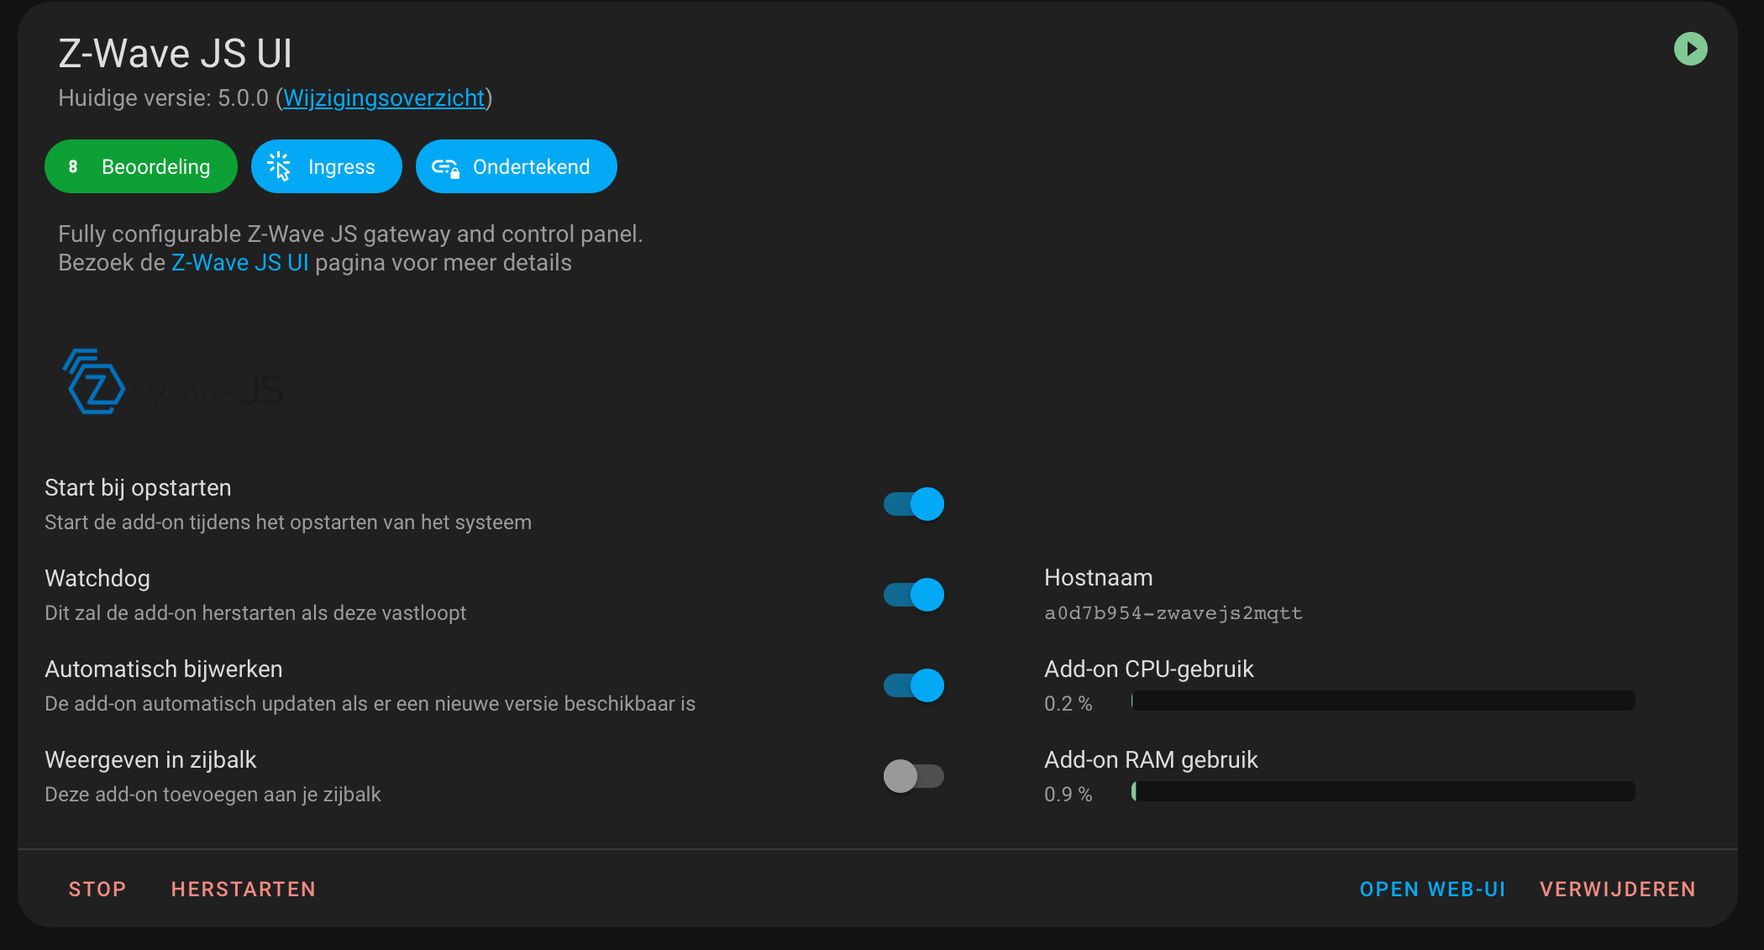Viewport: 1764px width, 950px height.
Task: Disable Automatisch bijwerken toggle
Action: pyautogui.click(x=914, y=685)
